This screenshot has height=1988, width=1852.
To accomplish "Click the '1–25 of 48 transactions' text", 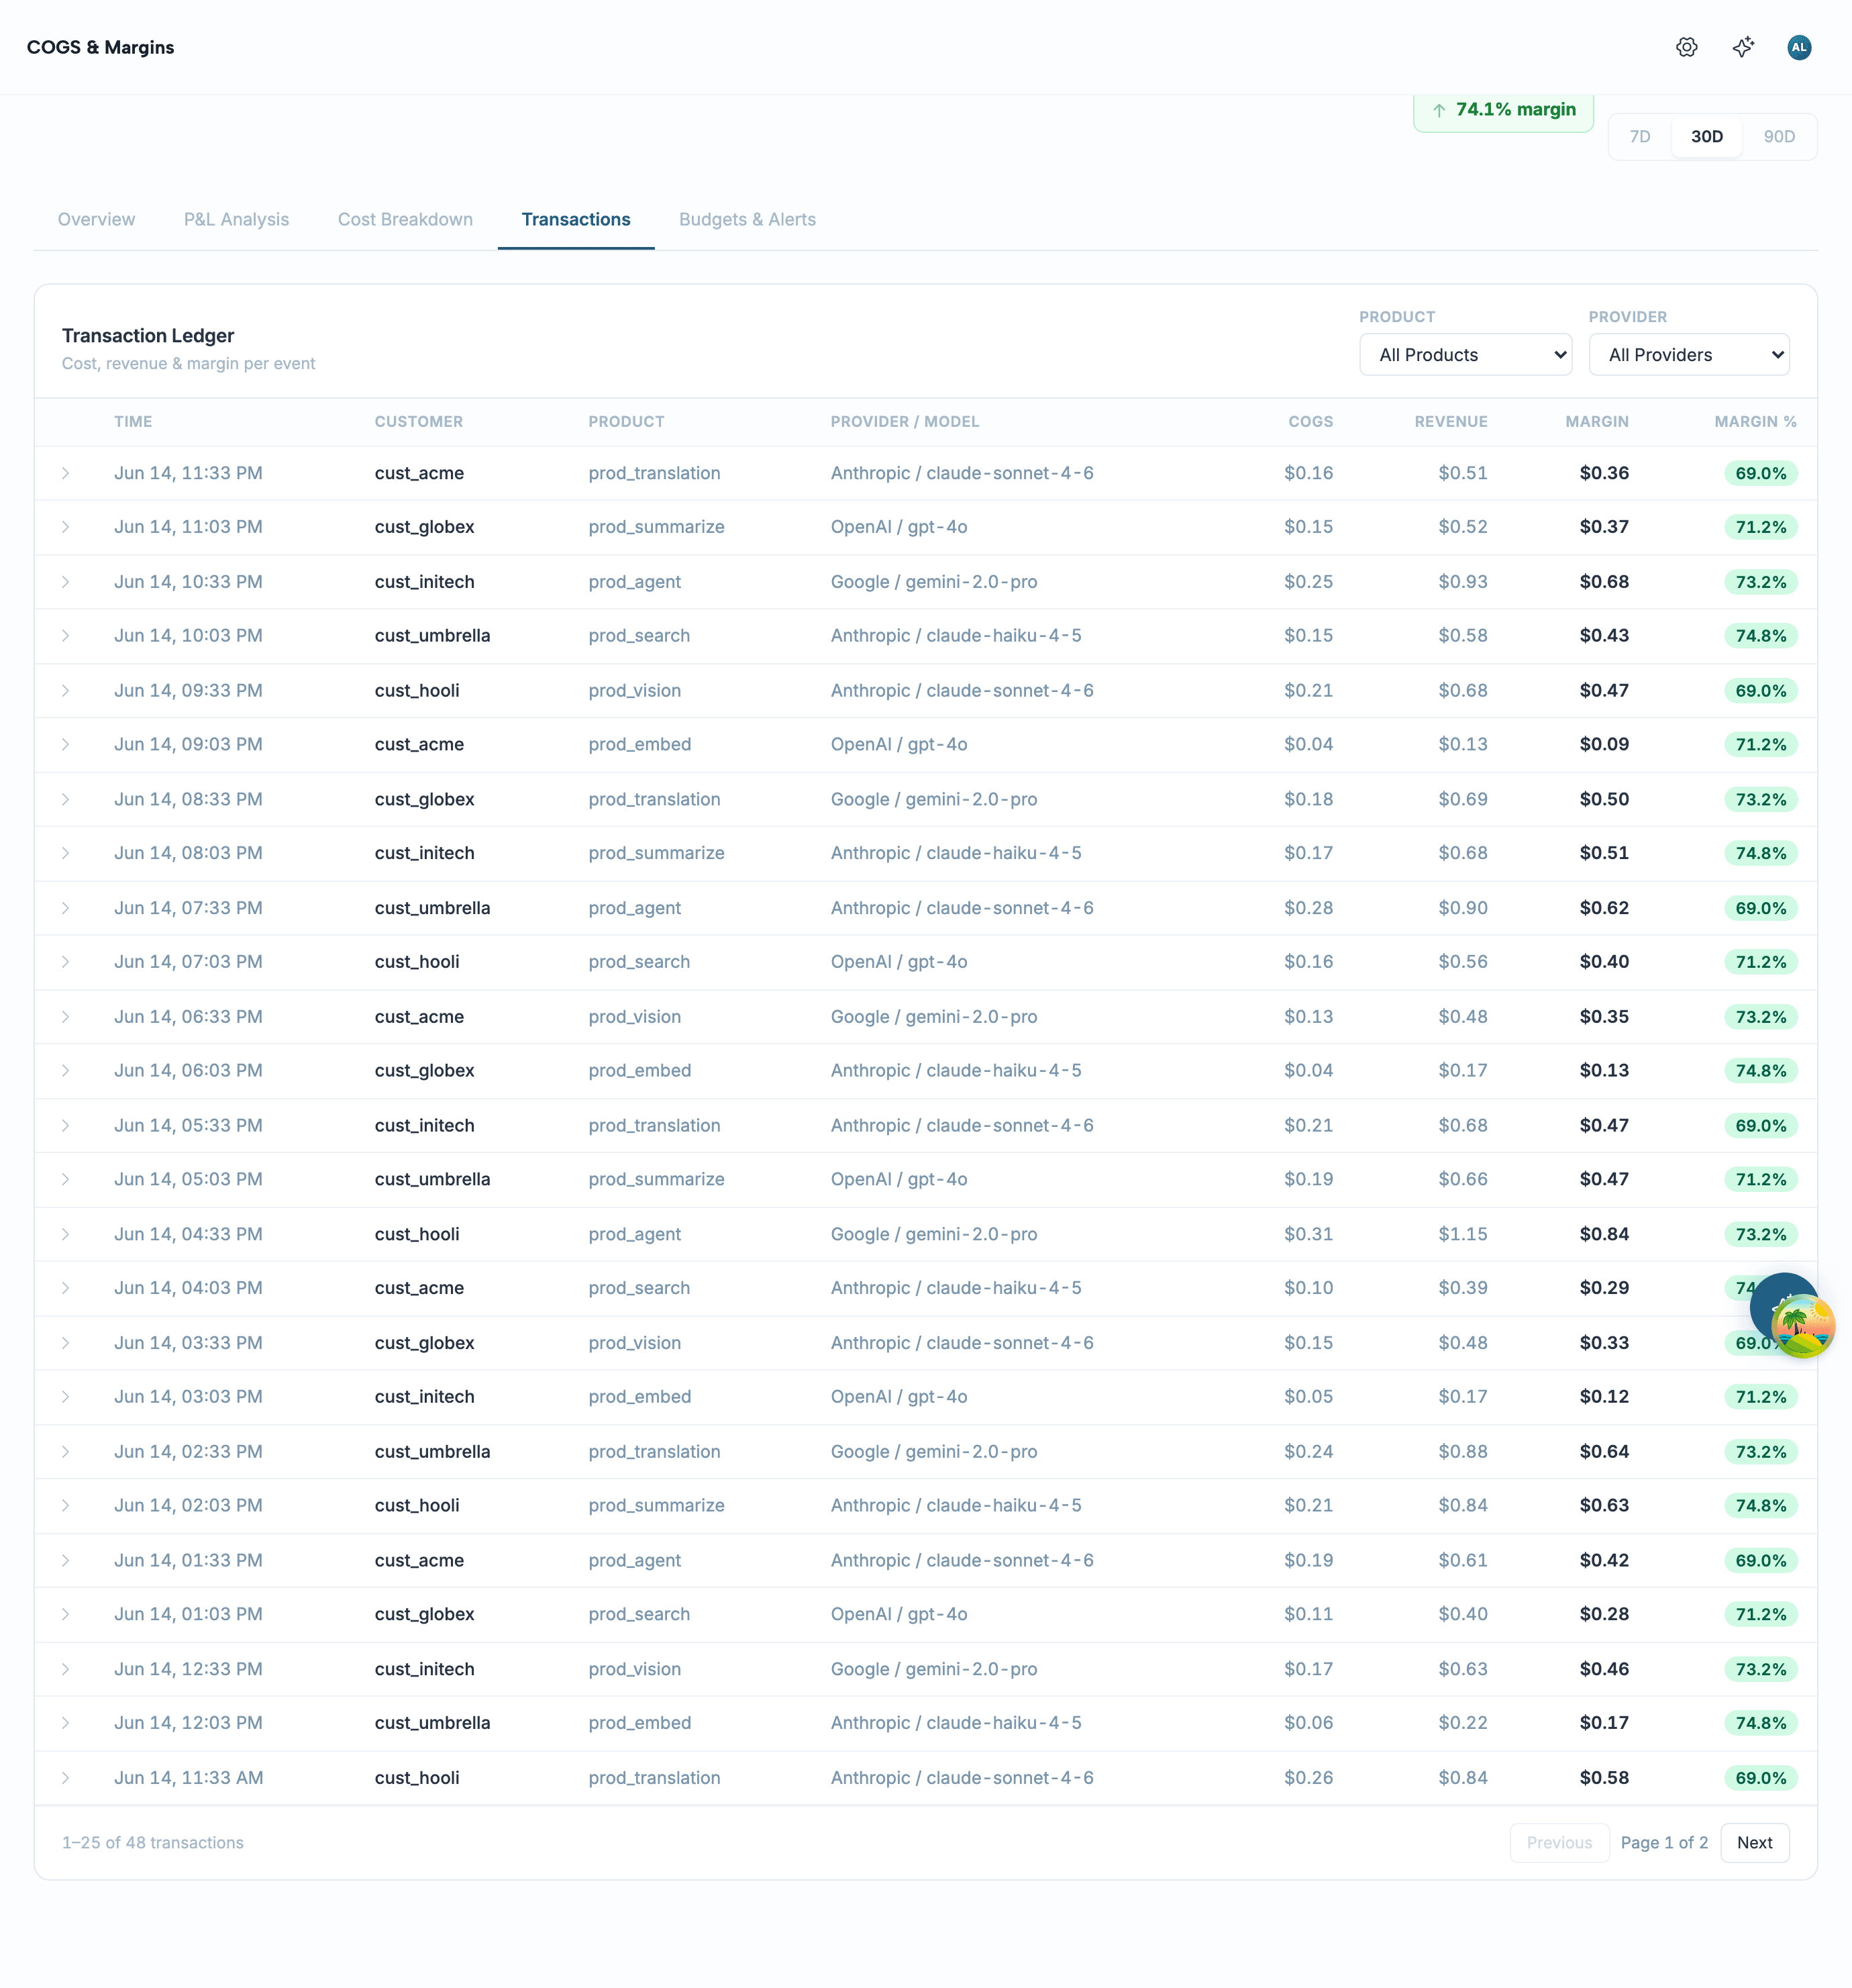I will 153,1842.
